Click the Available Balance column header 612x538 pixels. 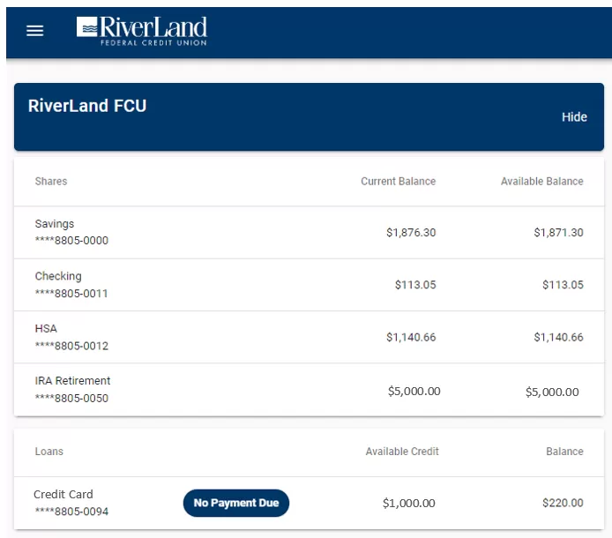(541, 181)
